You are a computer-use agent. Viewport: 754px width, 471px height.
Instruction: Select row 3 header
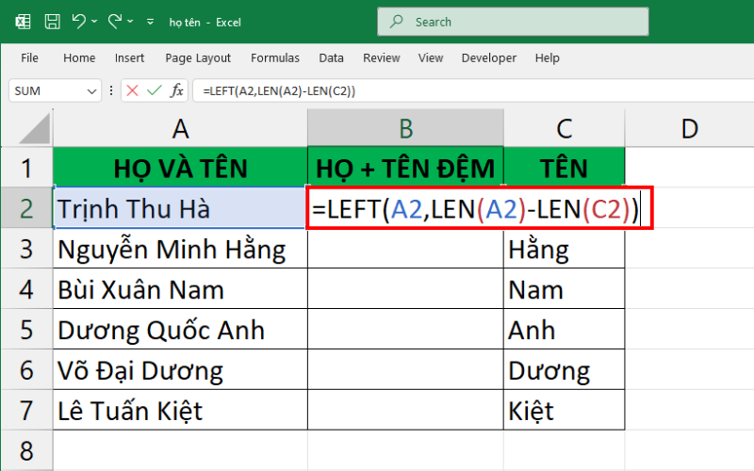[x=26, y=249]
